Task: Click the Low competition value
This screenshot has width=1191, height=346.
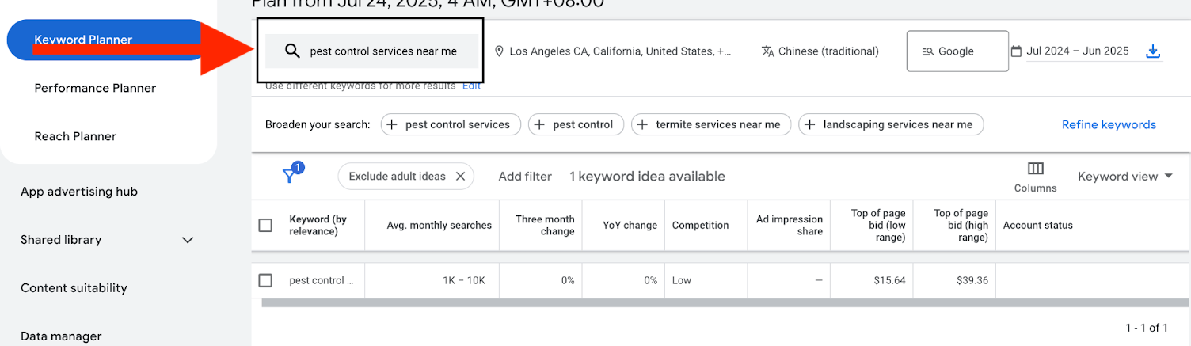Action: 681,280
